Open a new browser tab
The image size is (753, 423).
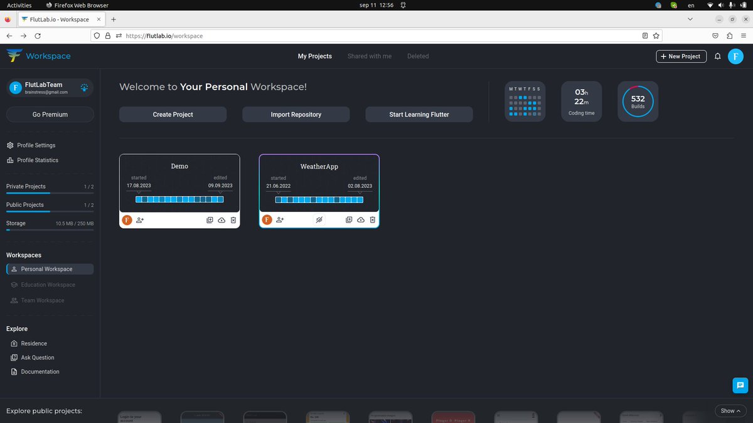pos(114,19)
